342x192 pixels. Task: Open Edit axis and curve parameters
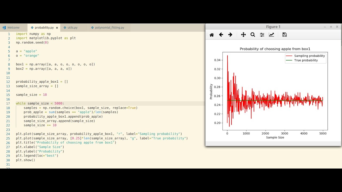(271, 35)
